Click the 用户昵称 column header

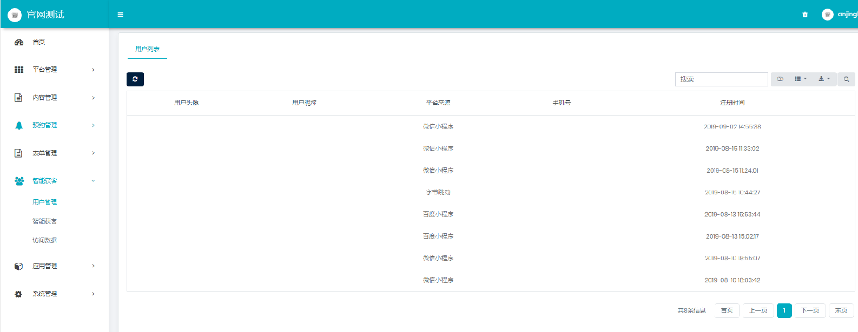(x=305, y=103)
